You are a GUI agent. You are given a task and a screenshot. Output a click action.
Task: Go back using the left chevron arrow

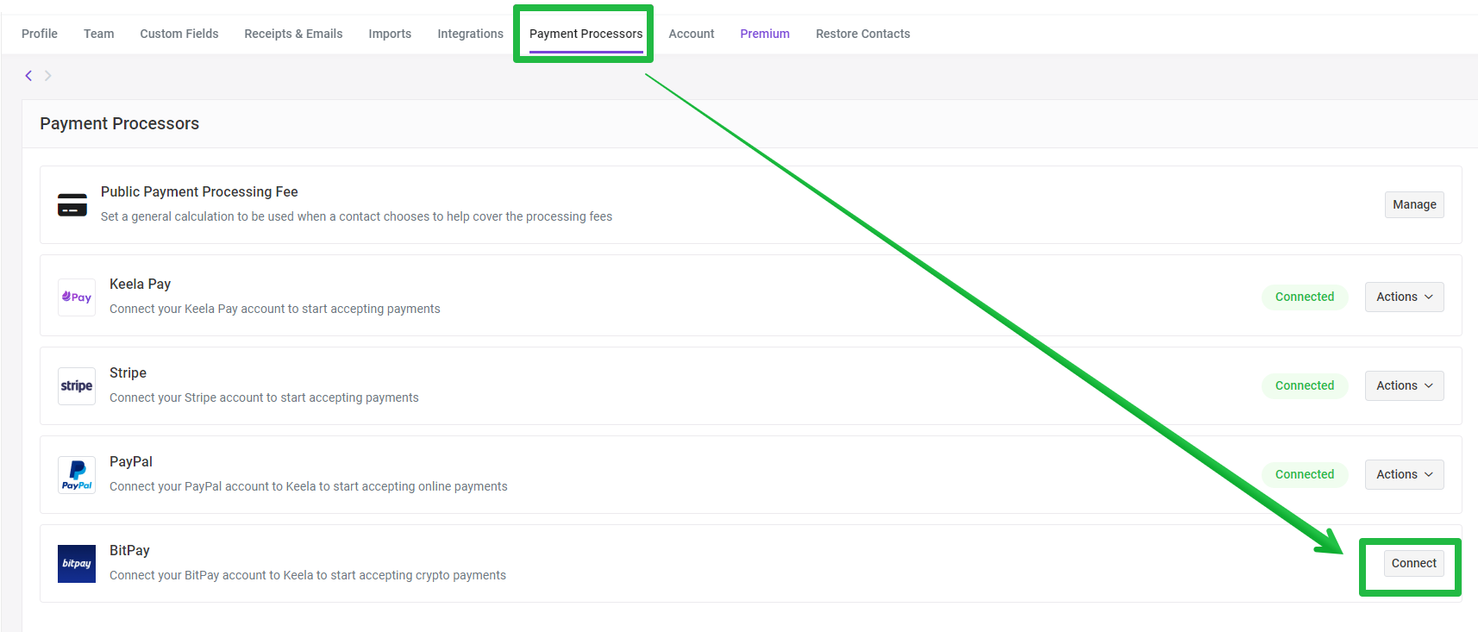28,76
